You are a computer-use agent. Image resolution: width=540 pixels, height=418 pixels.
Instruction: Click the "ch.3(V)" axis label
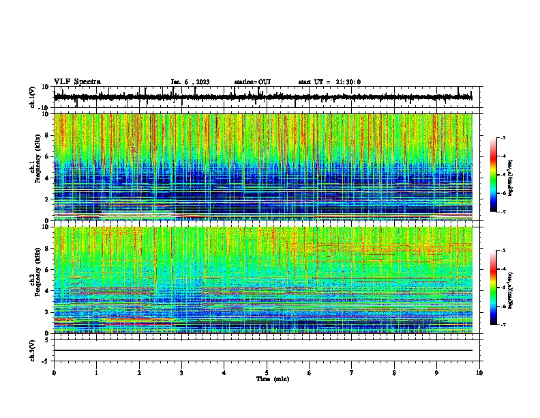(x=32, y=351)
